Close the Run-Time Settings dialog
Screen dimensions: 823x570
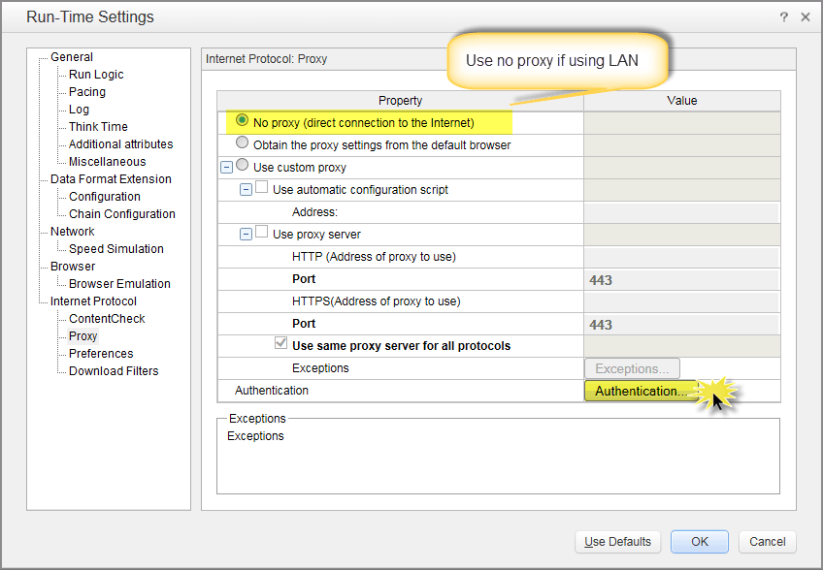[805, 17]
